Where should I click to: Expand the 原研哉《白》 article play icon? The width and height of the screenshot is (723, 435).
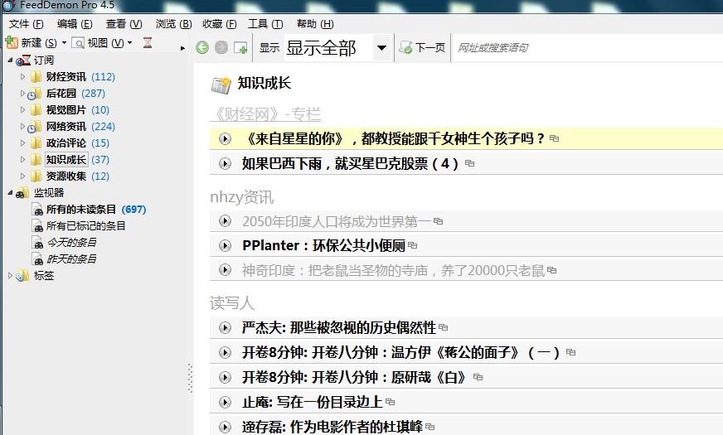coord(225,377)
